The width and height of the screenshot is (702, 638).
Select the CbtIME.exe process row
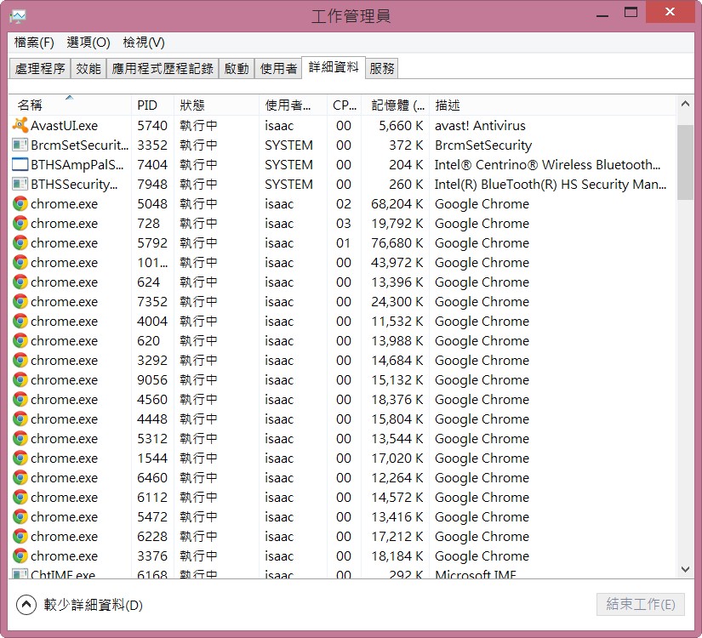342,573
